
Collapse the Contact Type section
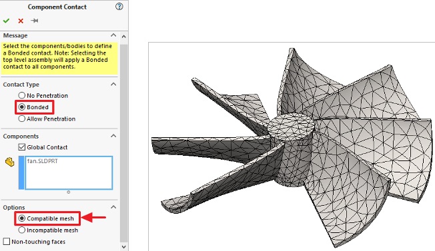click(x=113, y=84)
